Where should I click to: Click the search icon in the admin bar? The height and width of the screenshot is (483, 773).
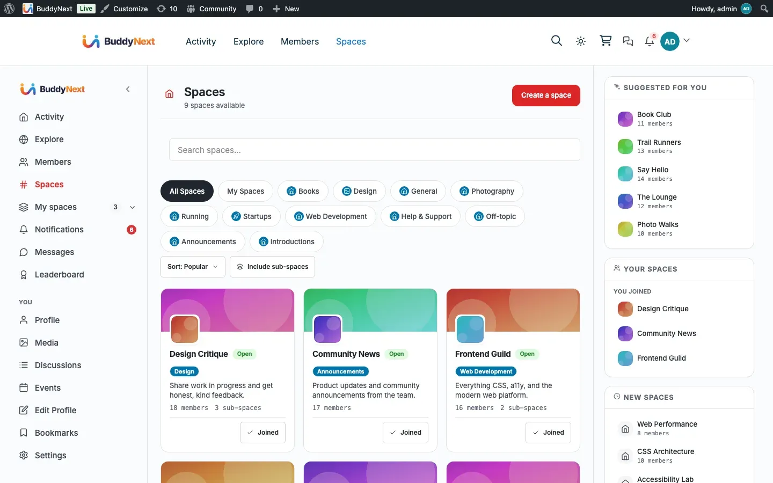tap(764, 9)
